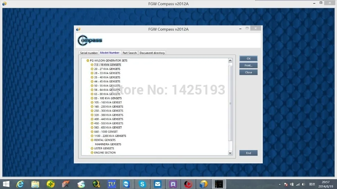Click the orange icon beside 165 - 230 KVA GENSETS
This screenshot has width=337, height=189.
point(92,106)
